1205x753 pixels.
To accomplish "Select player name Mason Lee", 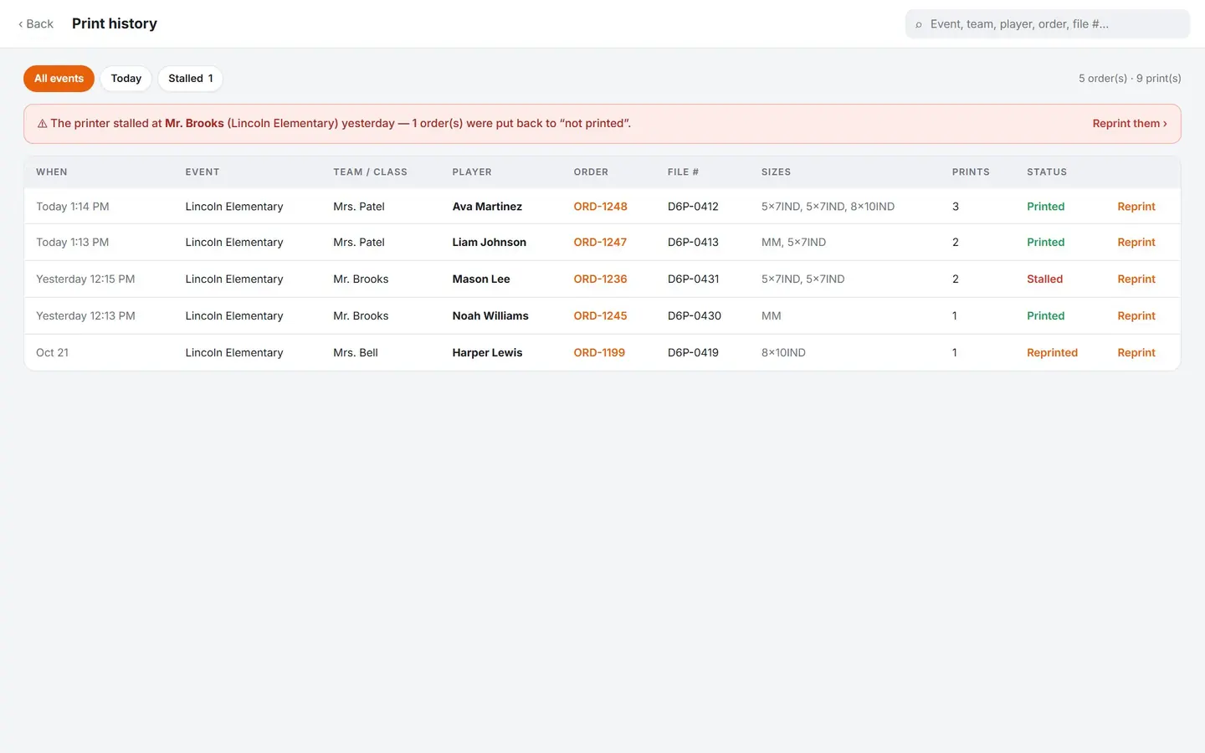I will [481, 279].
